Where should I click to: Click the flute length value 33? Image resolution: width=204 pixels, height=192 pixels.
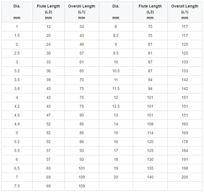coord(48,62)
